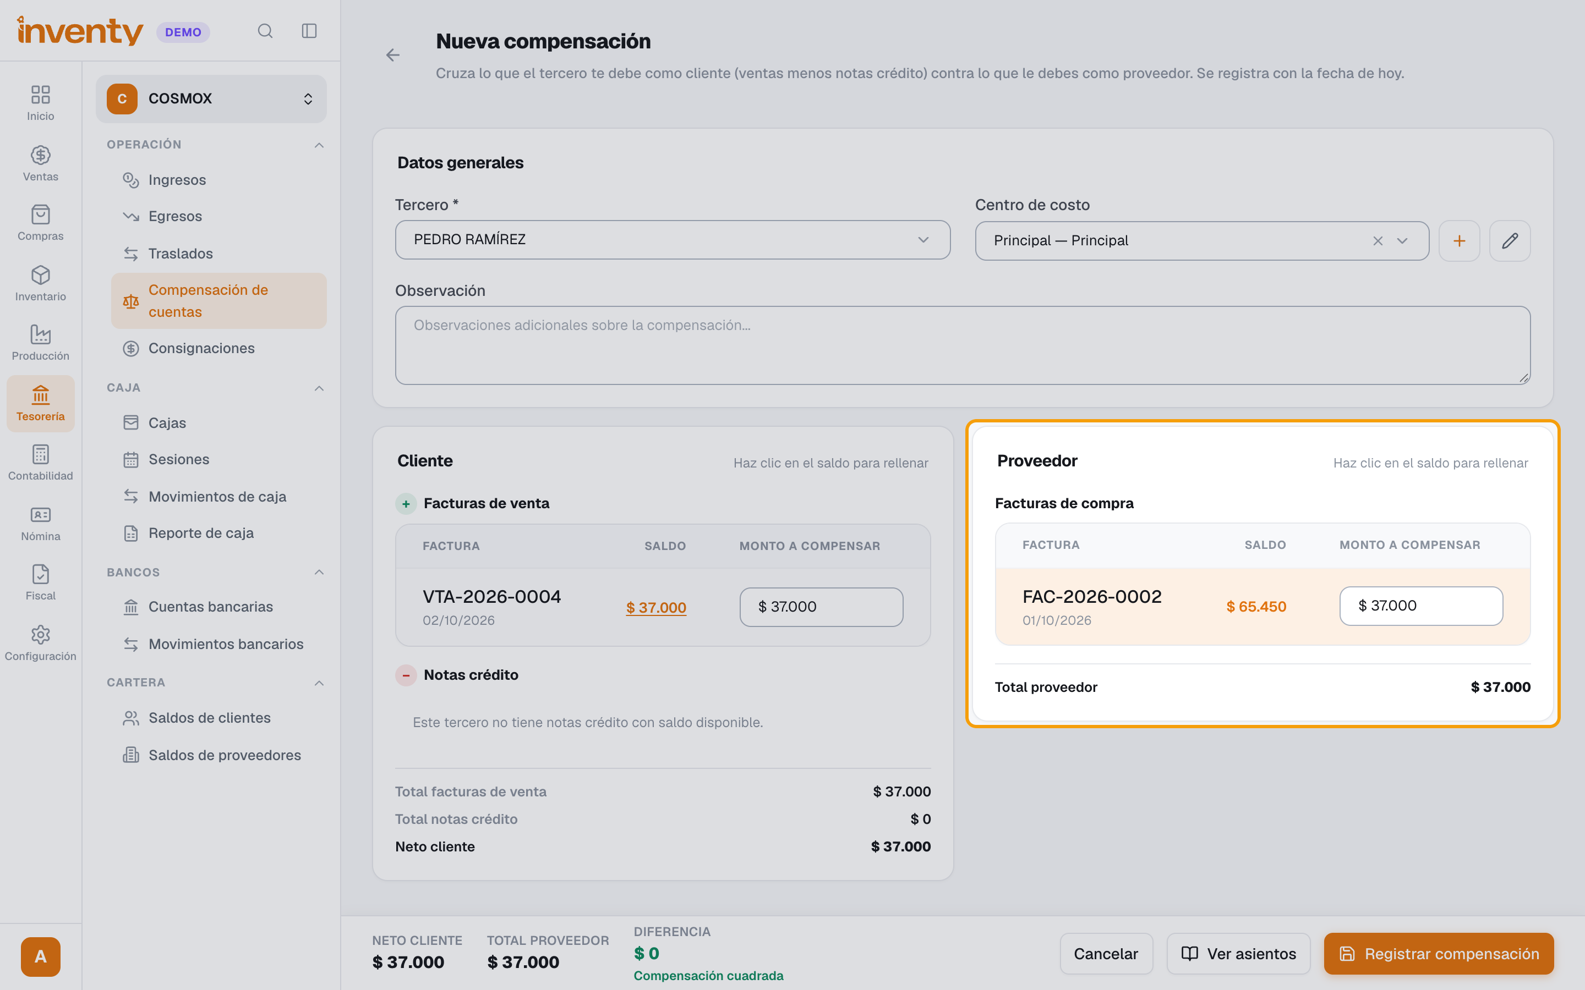
Task: Select the Tesorería module
Action: pyautogui.click(x=41, y=403)
